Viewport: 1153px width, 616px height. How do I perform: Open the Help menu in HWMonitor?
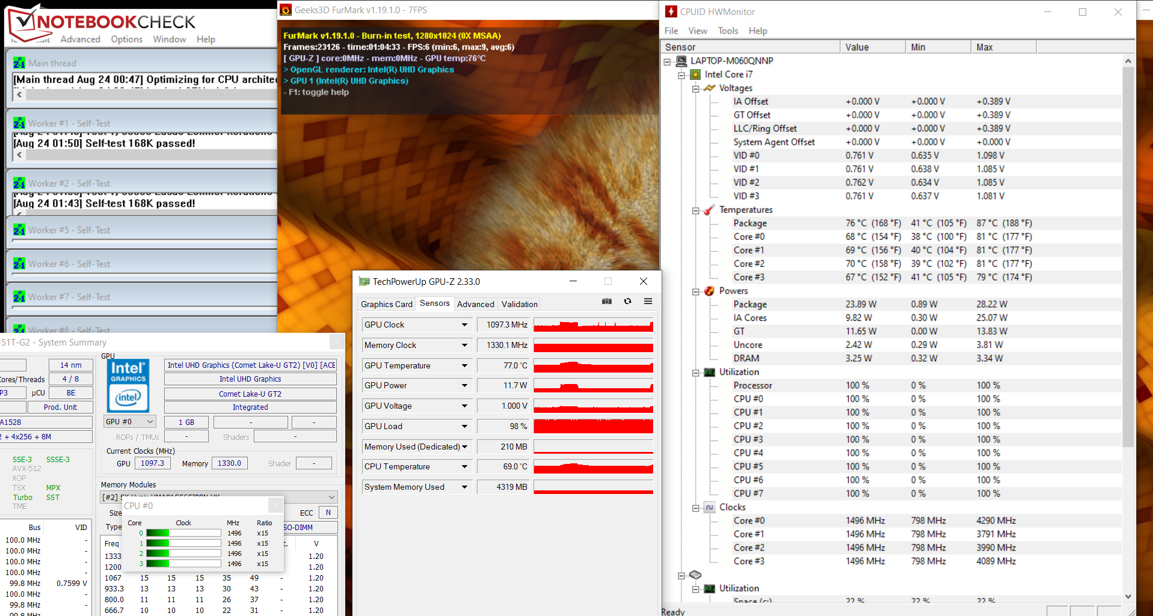(758, 31)
